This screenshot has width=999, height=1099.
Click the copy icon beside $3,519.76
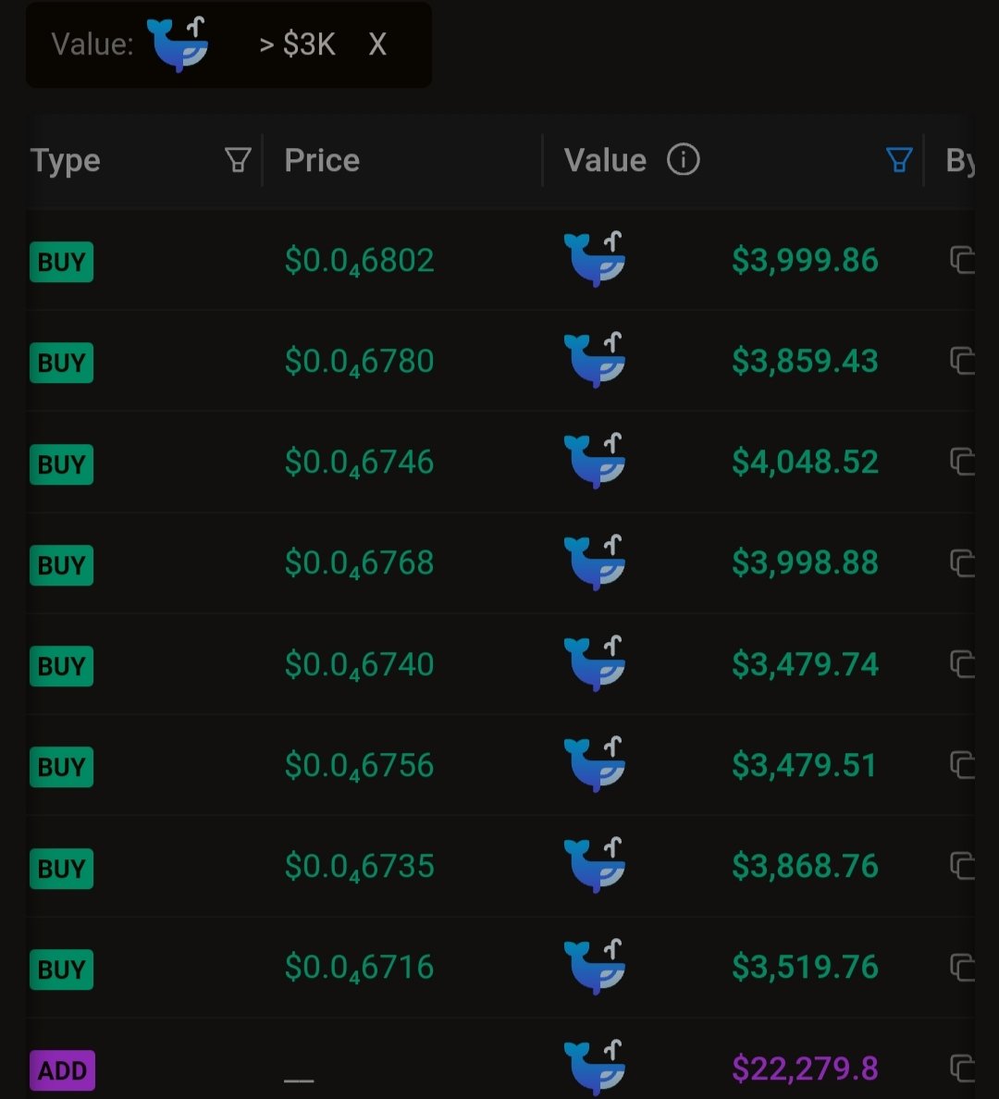[x=962, y=967]
